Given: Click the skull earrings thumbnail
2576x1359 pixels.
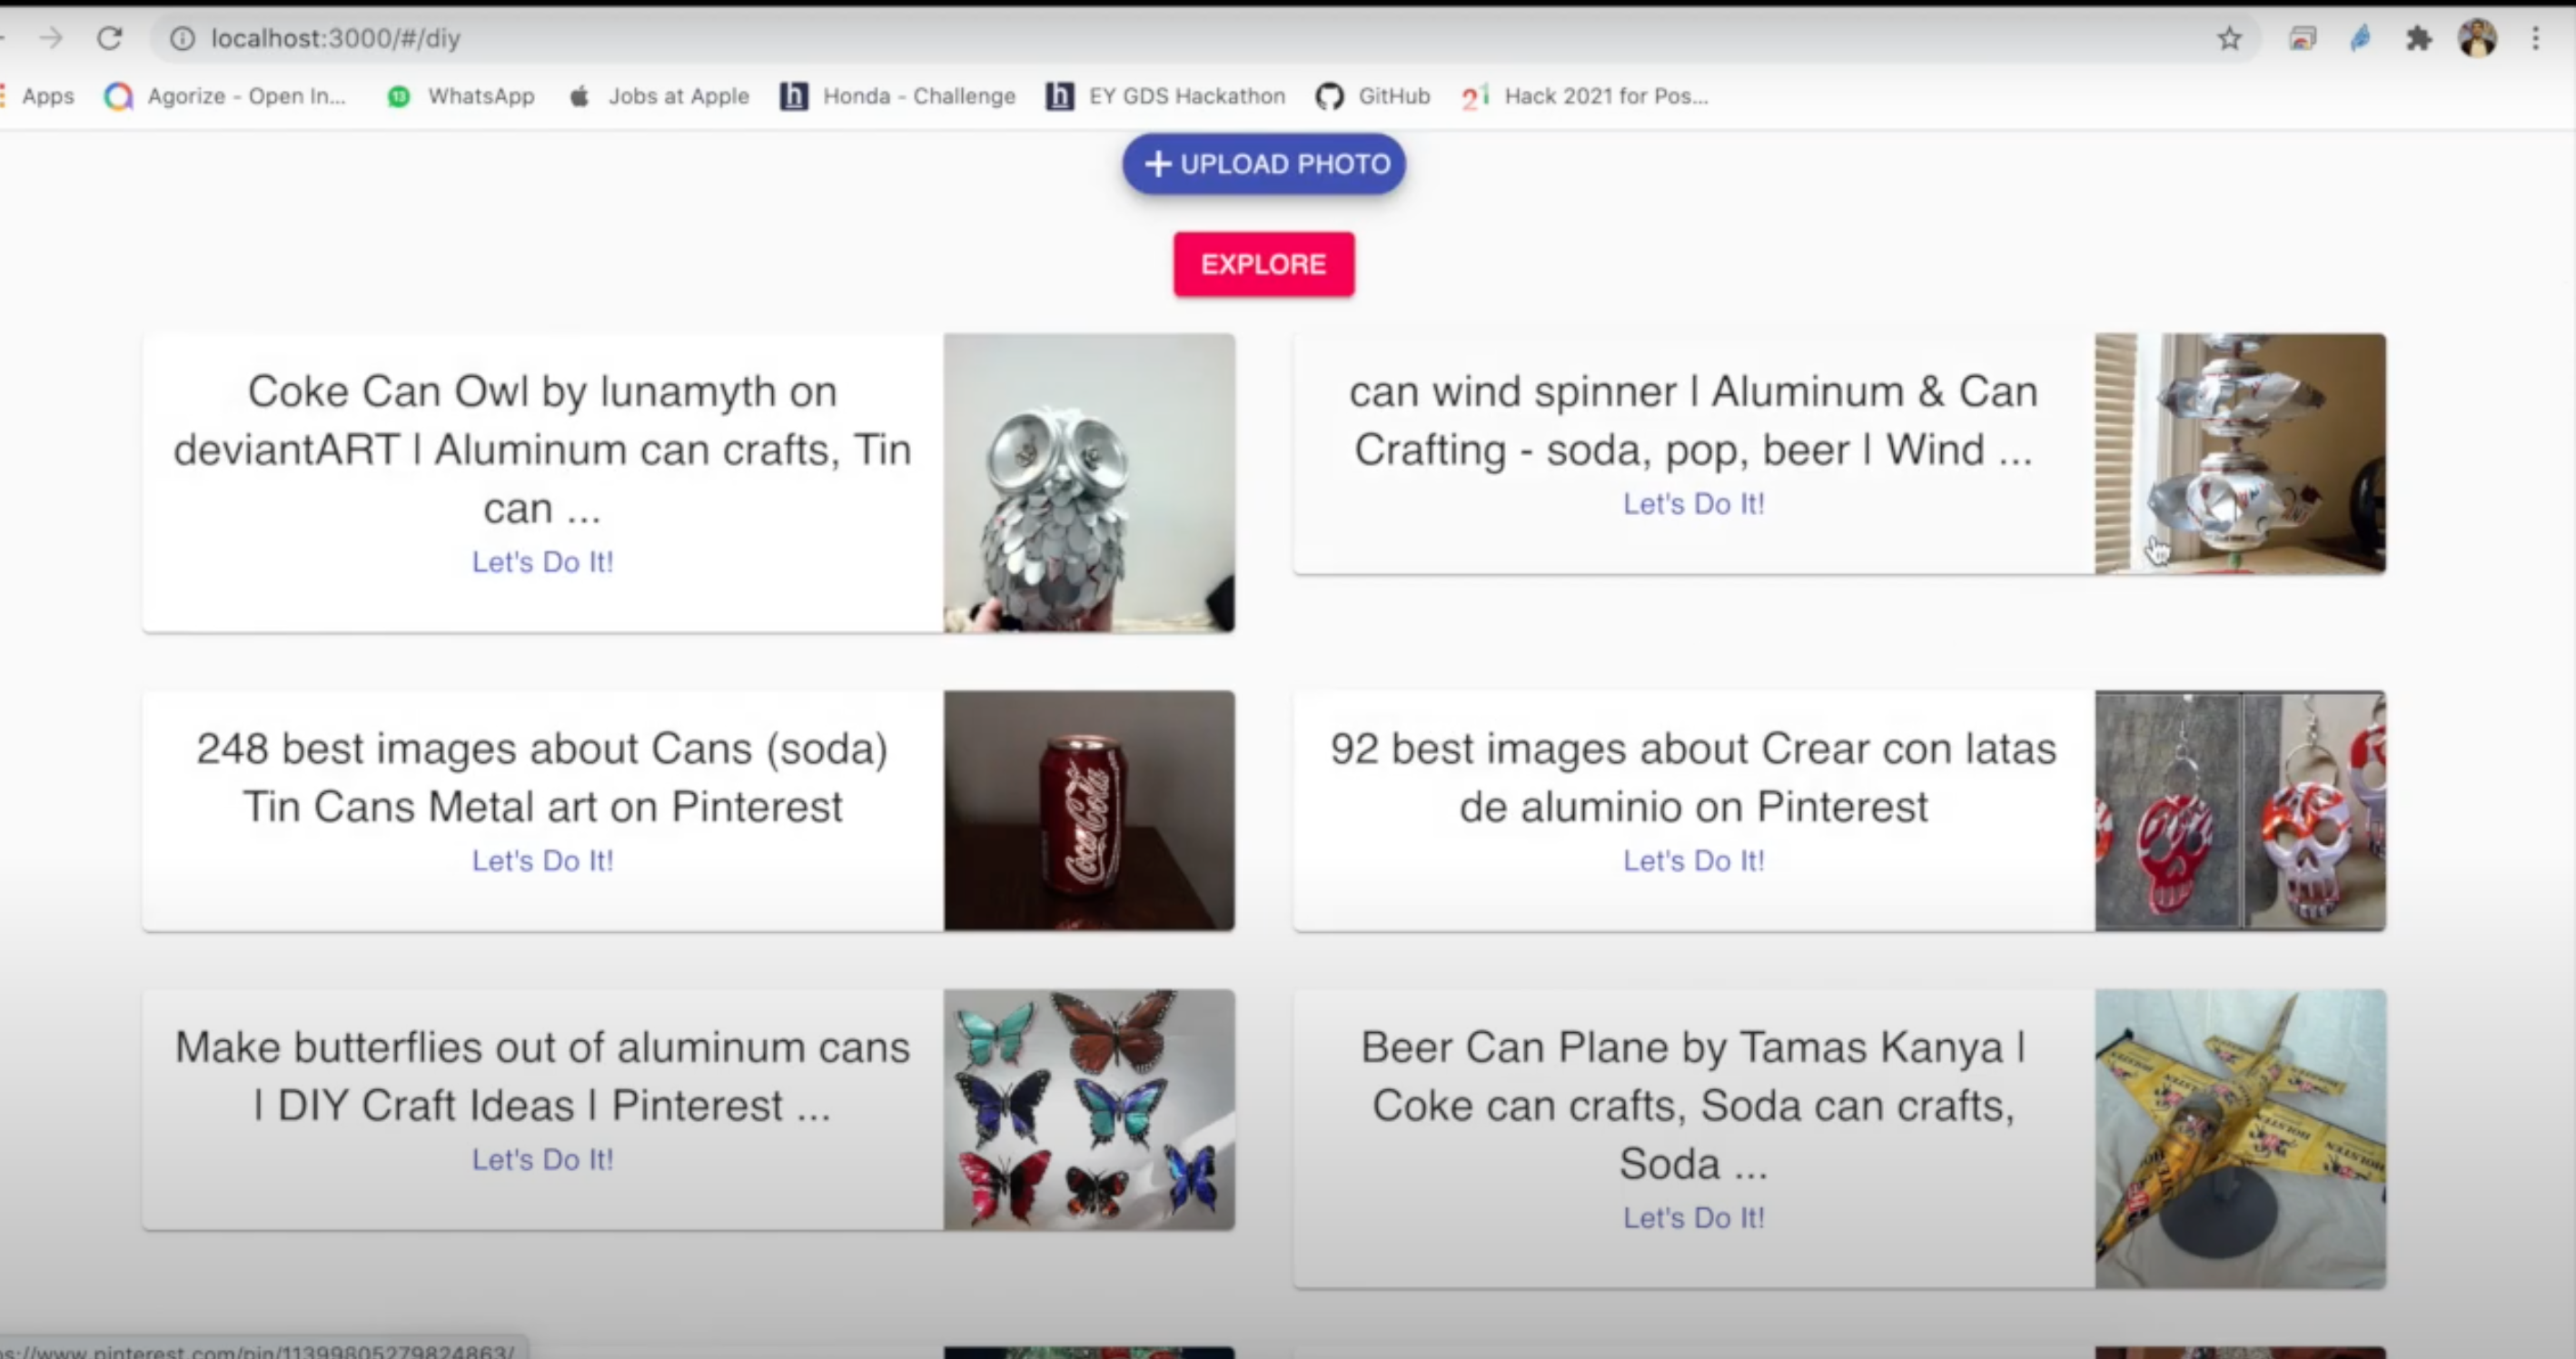Looking at the screenshot, I should coord(2239,810).
